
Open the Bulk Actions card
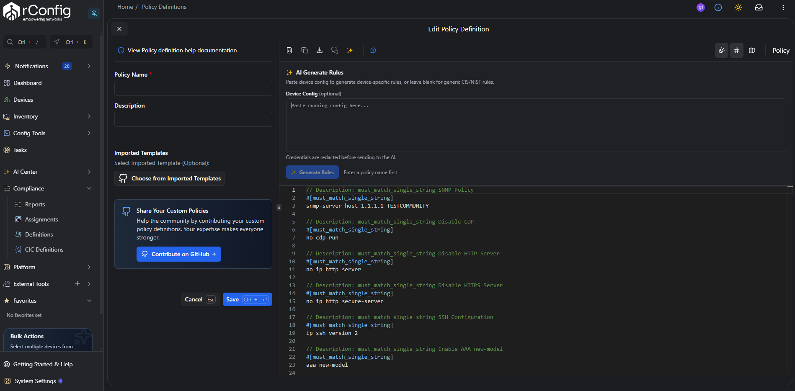pyautogui.click(x=48, y=340)
